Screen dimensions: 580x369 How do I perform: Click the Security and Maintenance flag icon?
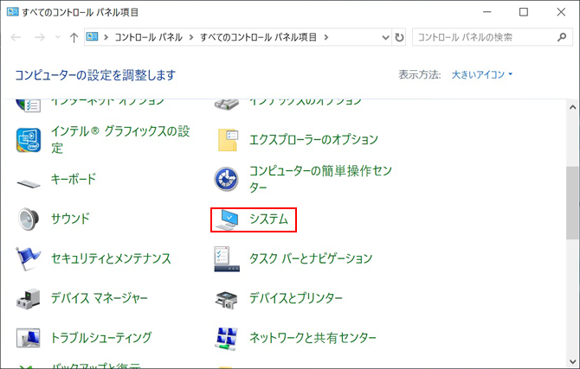coord(28,259)
